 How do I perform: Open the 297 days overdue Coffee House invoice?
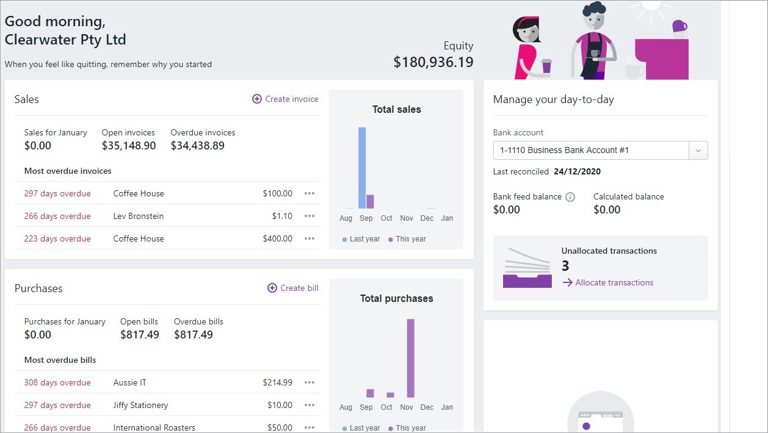[x=57, y=193]
